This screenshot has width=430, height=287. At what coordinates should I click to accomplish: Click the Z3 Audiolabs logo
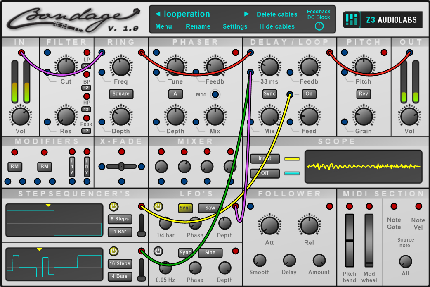[383, 20]
